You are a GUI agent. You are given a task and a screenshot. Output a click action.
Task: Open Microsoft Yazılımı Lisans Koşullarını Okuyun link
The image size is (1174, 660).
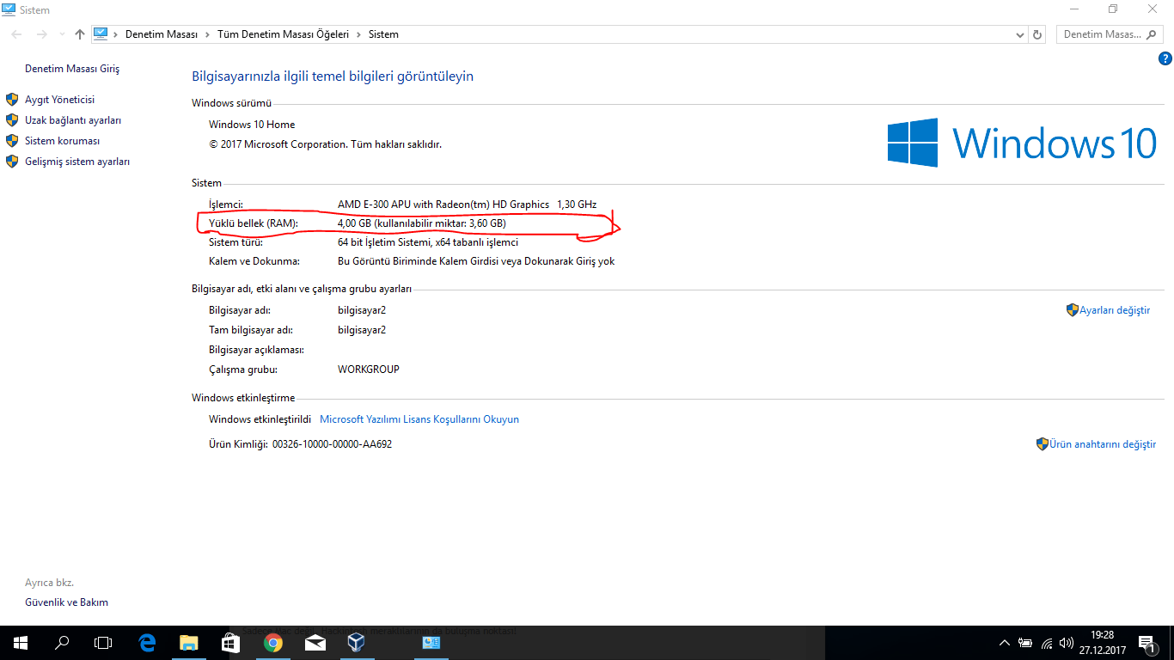pos(419,419)
